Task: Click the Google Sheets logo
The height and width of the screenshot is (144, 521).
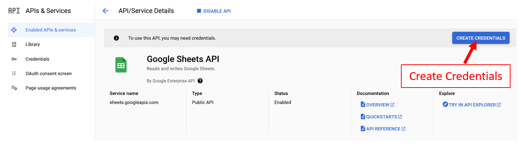Action: [121, 65]
